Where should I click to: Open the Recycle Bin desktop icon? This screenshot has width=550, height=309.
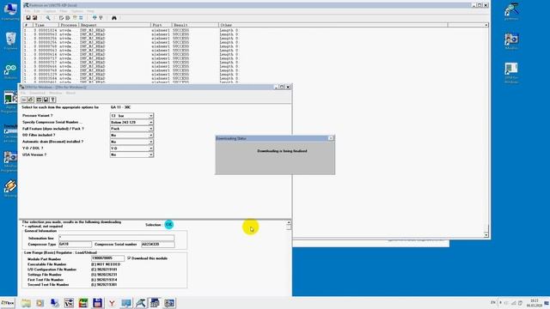coord(10,40)
